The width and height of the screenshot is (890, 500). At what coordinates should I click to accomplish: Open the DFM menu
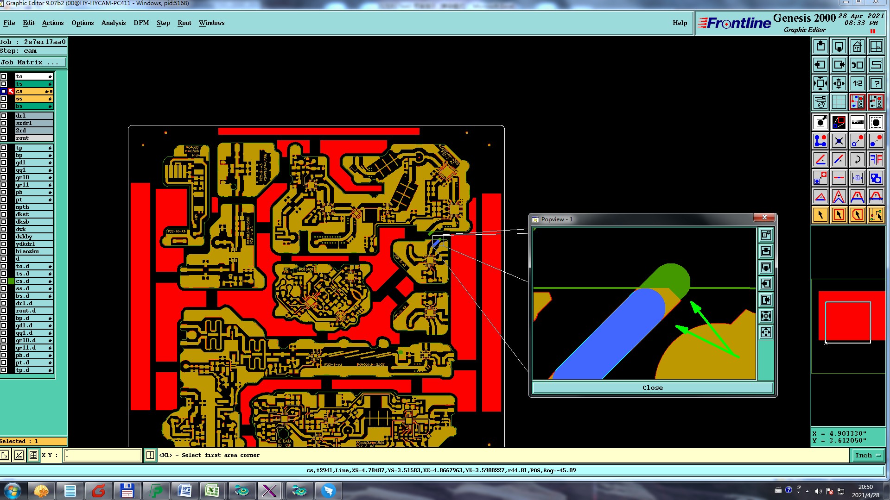(x=141, y=23)
